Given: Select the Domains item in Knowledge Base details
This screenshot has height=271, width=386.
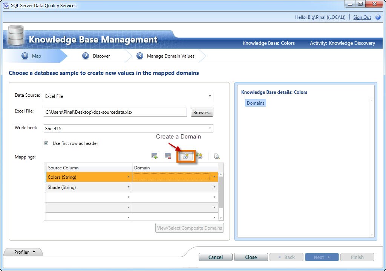Looking at the screenshot, I should (256, 103).
